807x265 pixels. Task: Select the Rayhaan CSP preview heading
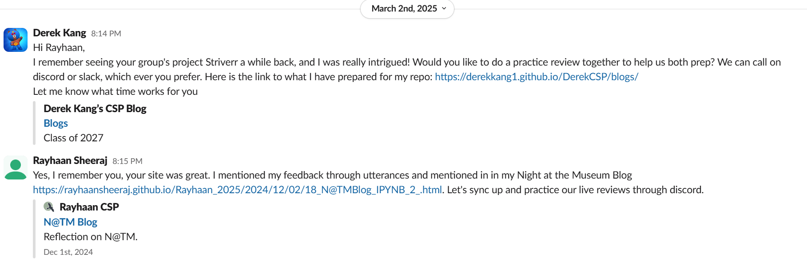(x=89, y=207)
